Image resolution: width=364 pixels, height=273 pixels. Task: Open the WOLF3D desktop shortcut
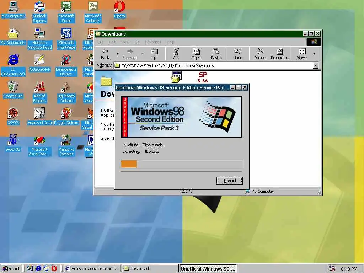13,144
